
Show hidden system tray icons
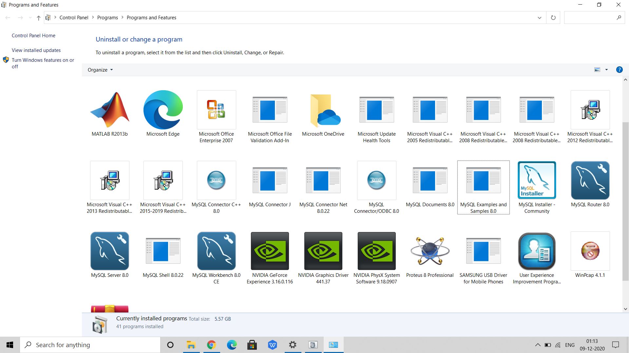click(x=538, y=345)
